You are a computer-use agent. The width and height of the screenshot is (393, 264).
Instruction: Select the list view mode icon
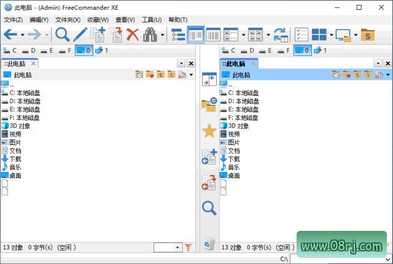point(195,34)
